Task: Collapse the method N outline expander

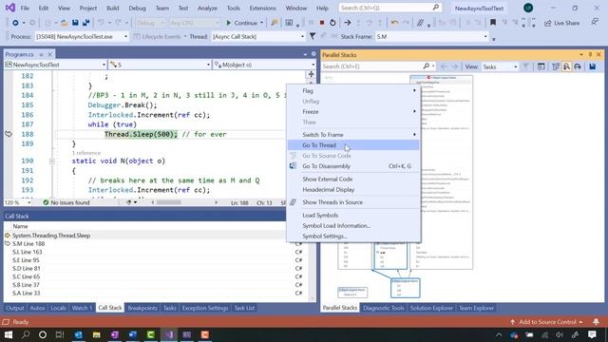Action: 51,161
